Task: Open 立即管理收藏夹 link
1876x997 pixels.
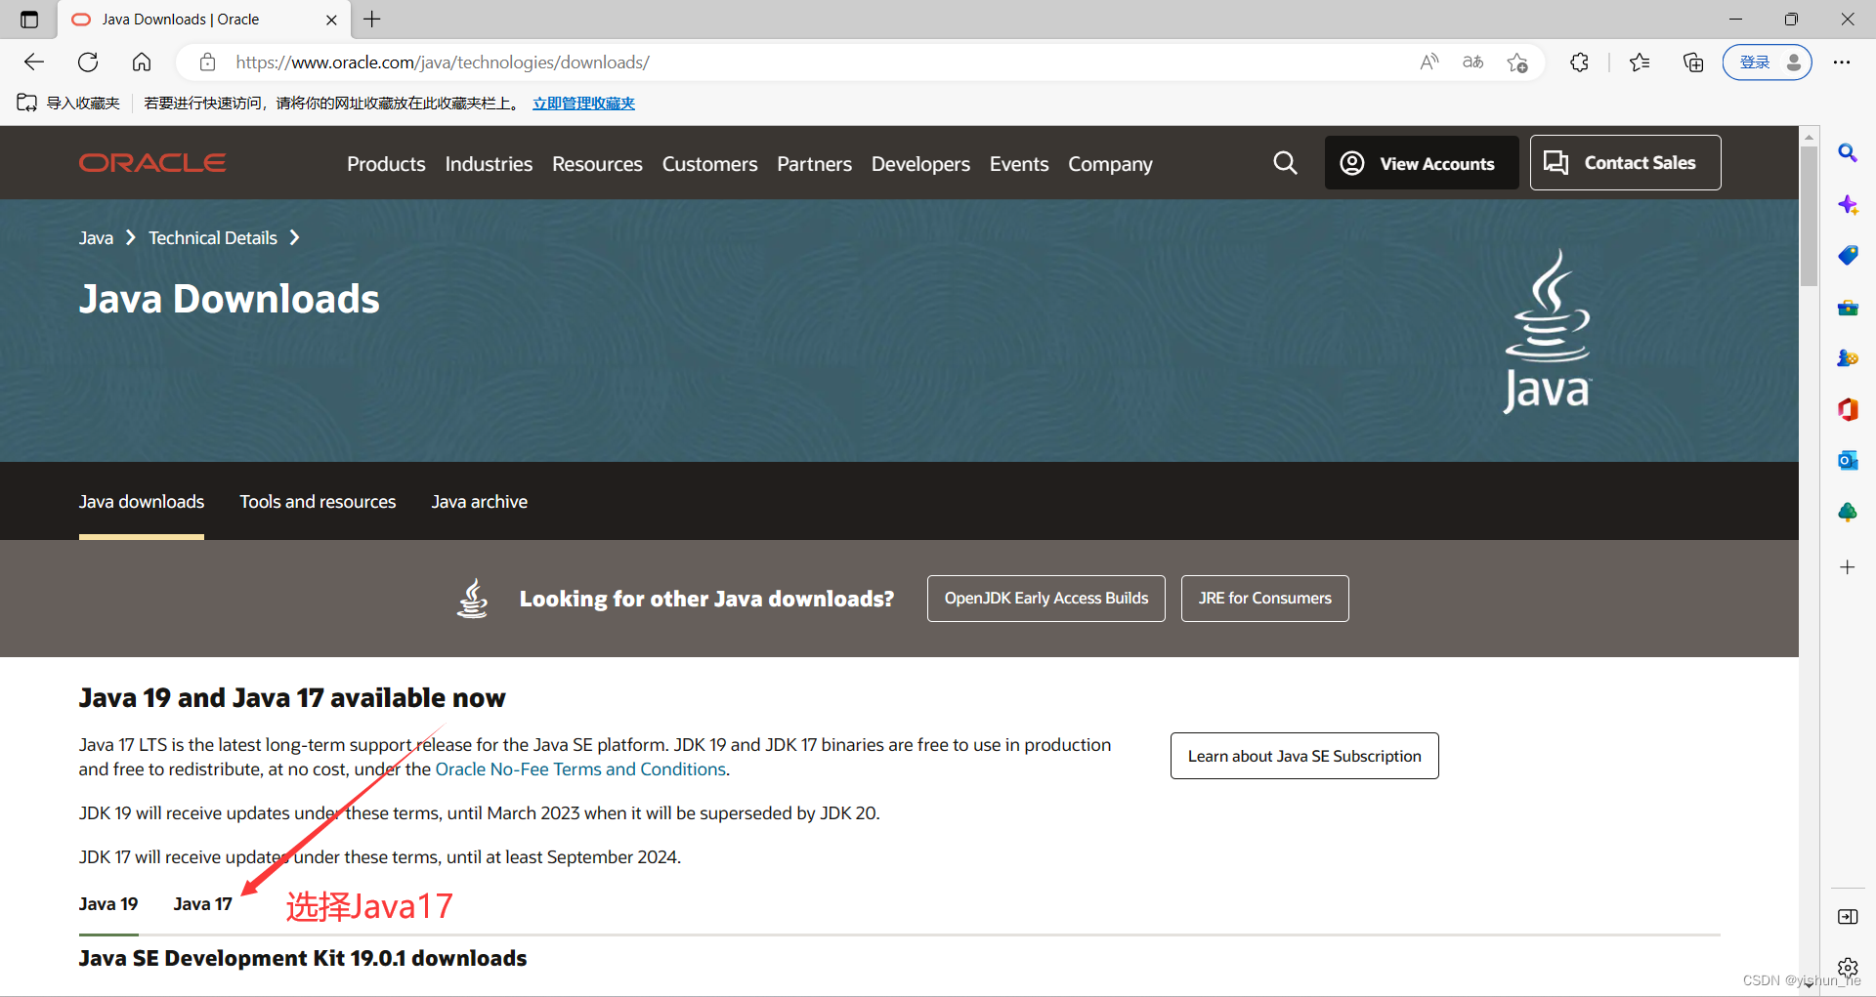Action: 583,103
